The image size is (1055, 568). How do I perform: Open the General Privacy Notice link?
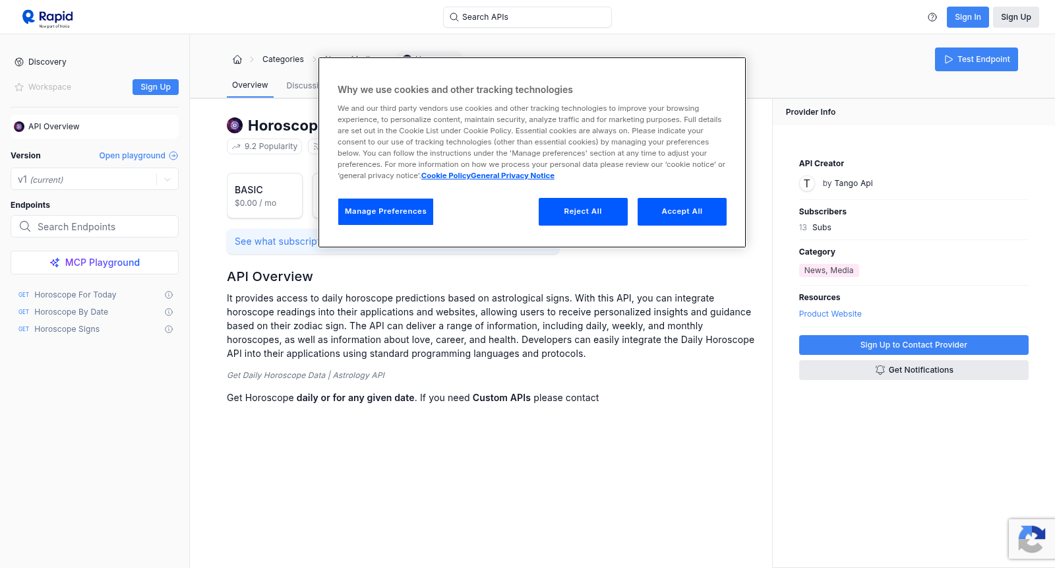point(512,175)
